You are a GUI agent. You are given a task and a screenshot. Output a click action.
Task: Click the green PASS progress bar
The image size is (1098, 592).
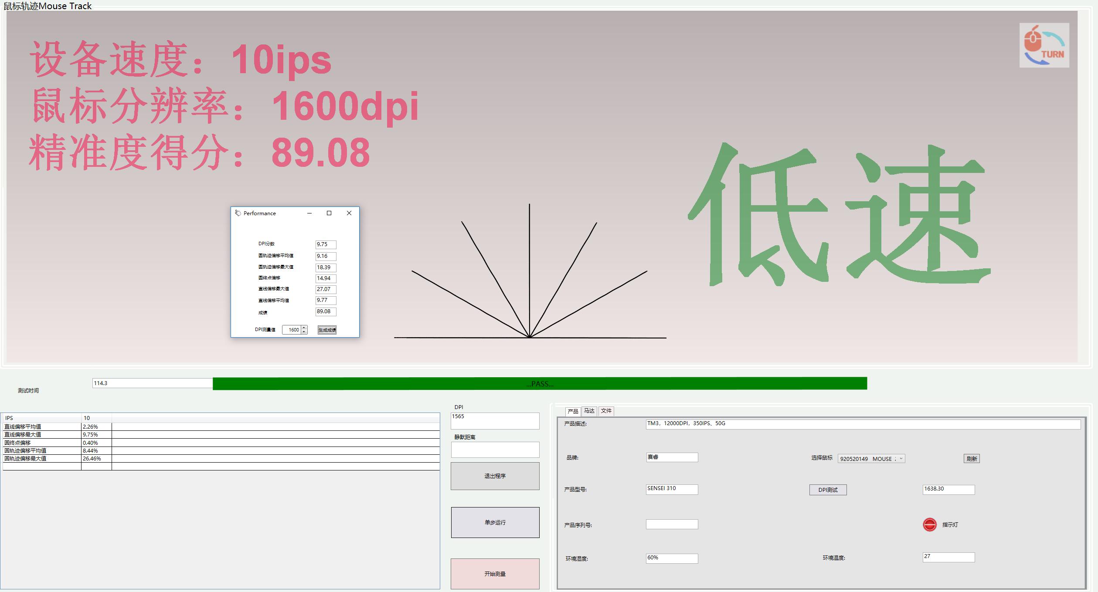pos(539,384)
